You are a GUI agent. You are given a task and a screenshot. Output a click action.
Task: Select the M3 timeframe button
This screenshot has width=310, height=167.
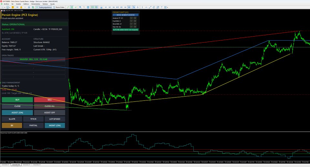[x=129, y=7]
